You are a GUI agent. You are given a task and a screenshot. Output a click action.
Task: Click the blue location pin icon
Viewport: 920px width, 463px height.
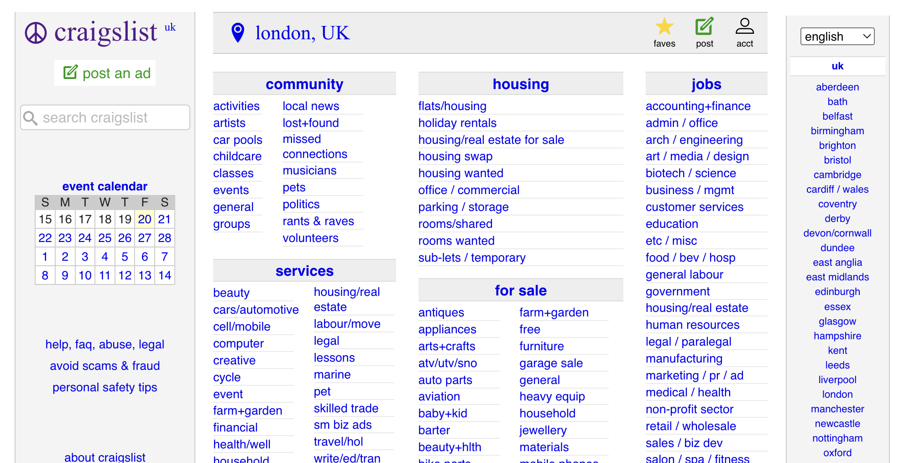[238, 33]
